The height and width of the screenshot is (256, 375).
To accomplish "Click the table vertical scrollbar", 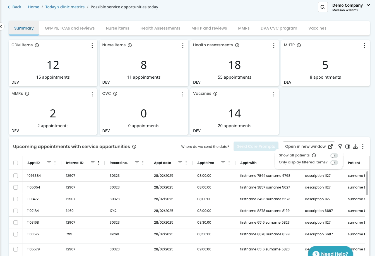I will click(367, 183).
